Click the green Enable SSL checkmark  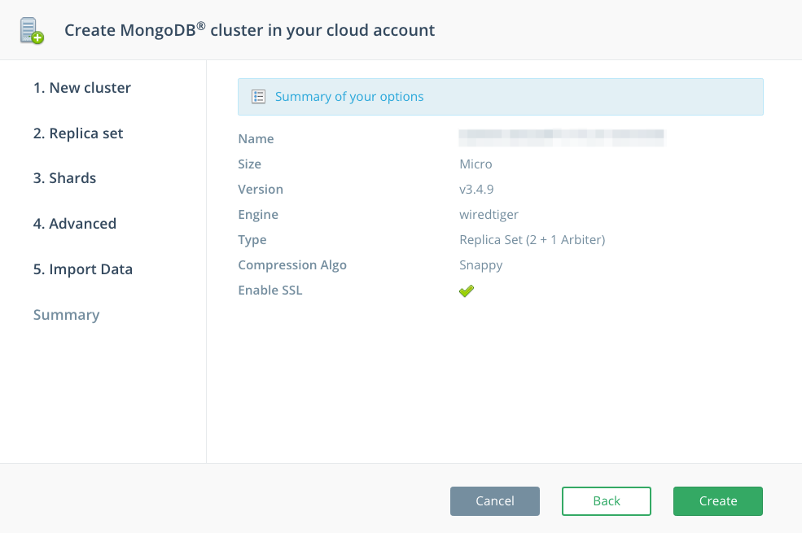[467, 291]
